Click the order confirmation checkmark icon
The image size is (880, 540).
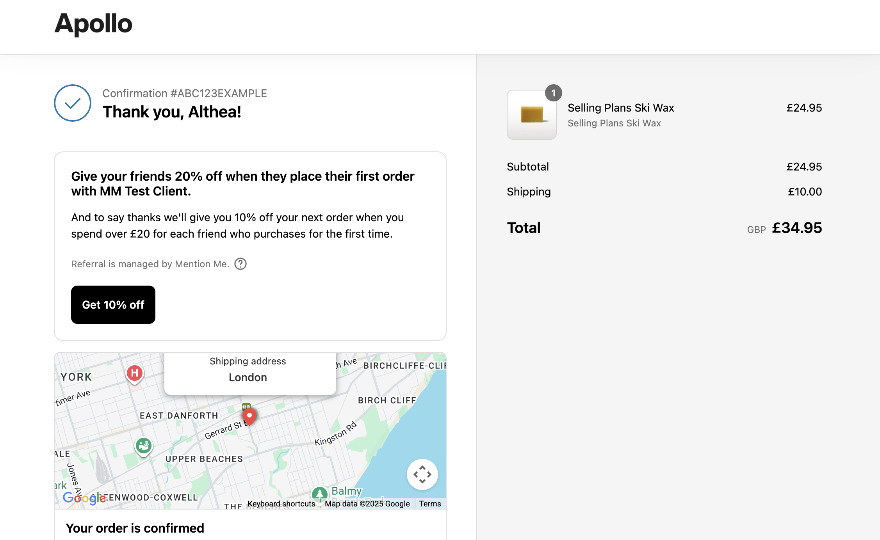click(73, 103)
